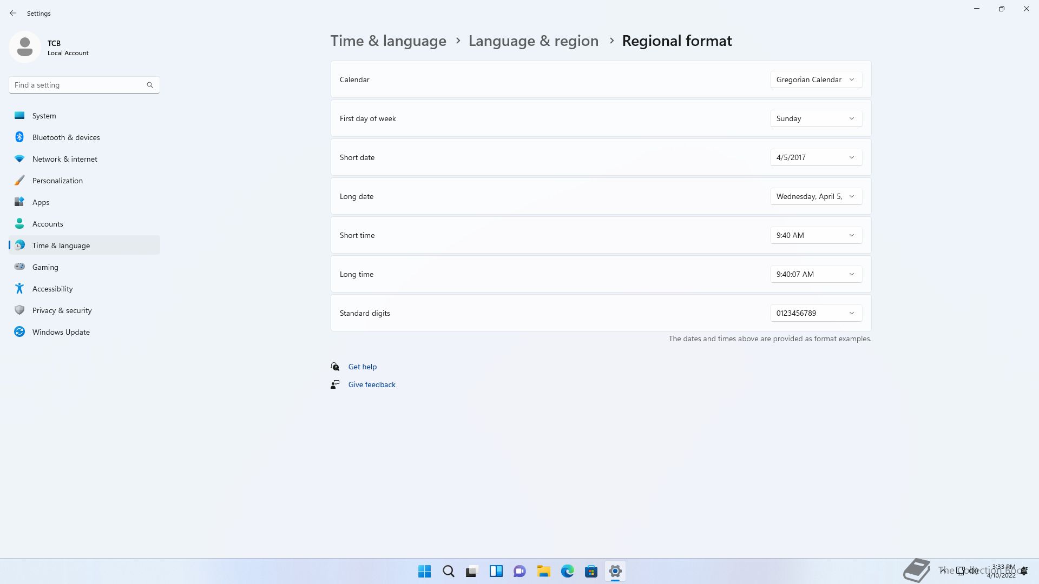Open File Explorer from taskbar

(x=544, y=571)
